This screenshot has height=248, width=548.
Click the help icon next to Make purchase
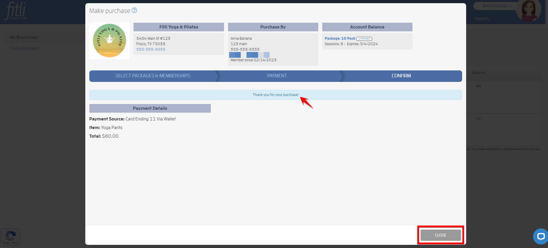pyautogui.click(x=134, y=10)
